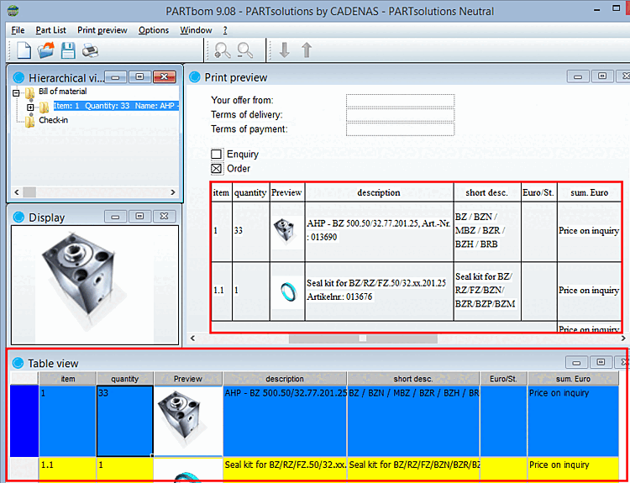Click BZ / BZN / MBZ short desc in Print preview
The image size is (630, 483).
pyautogui.click(x=480, y=230)
